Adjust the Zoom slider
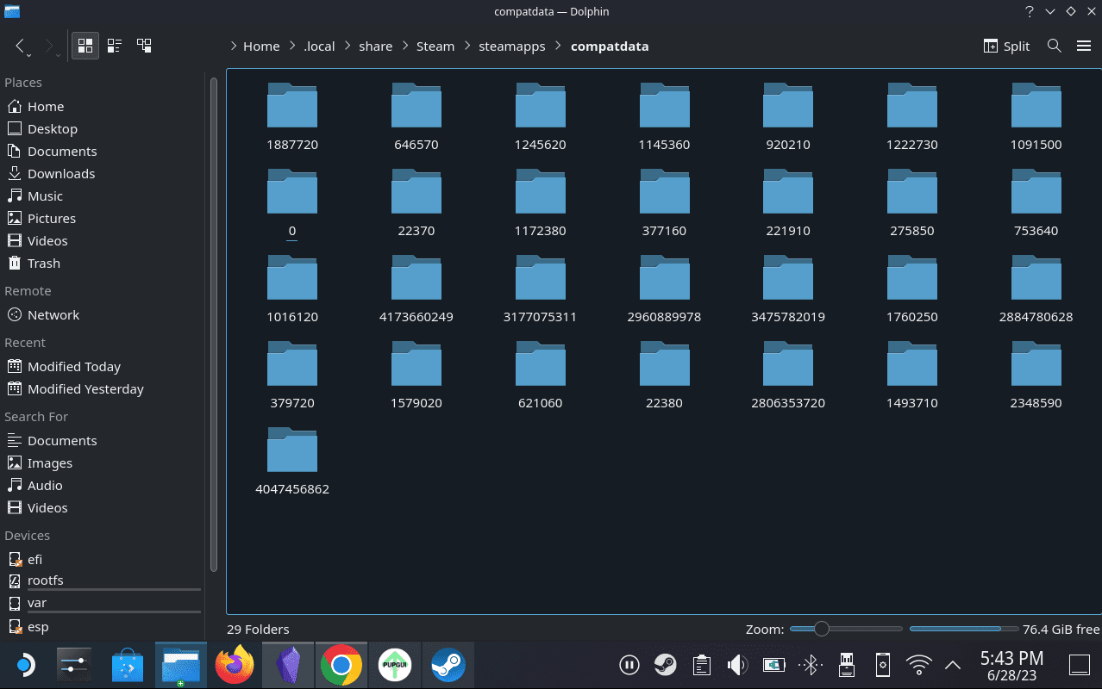This screenshot has width=1102, height=689. coord(846,629)
